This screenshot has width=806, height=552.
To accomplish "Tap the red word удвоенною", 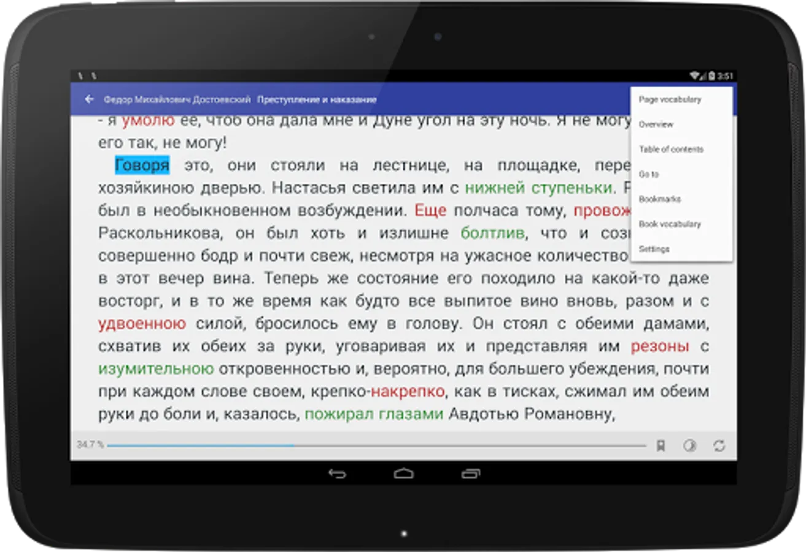I will point(142,324).
